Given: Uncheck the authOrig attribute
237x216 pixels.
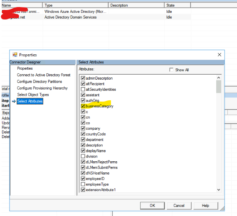Looking at the screenshot, I should tap(83, 100).
